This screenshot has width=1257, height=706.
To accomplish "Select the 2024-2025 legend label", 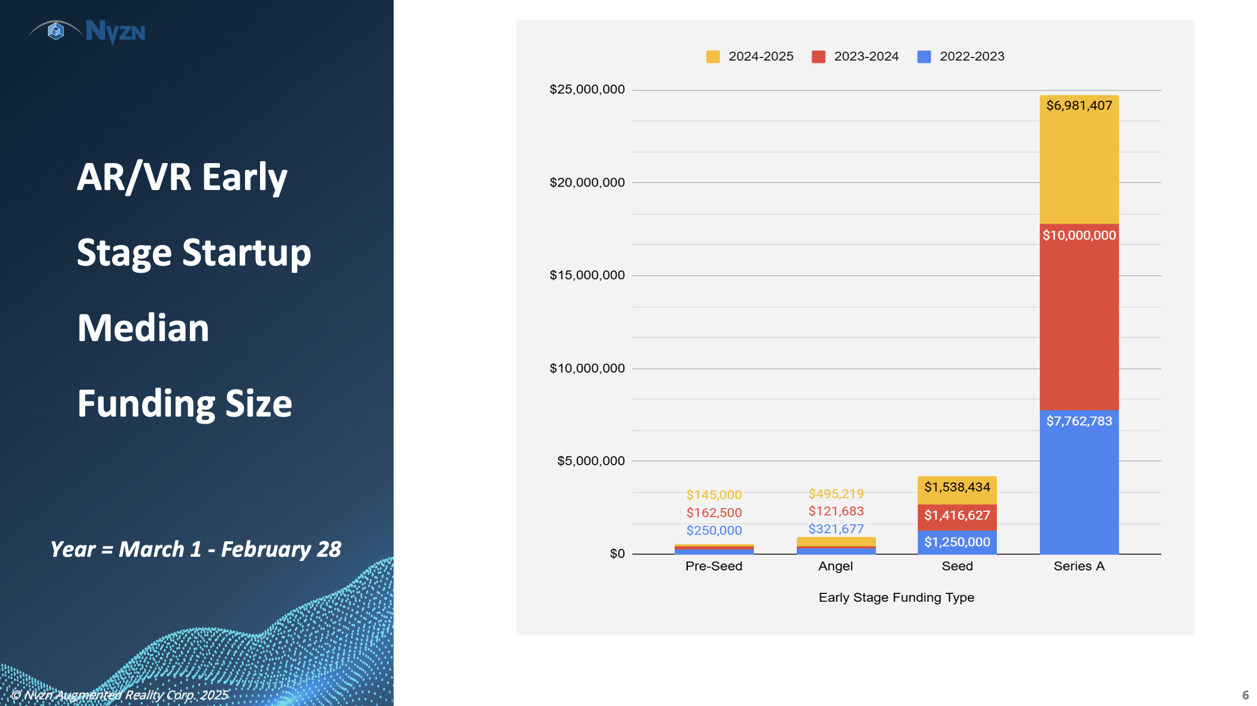I will 760,56.
